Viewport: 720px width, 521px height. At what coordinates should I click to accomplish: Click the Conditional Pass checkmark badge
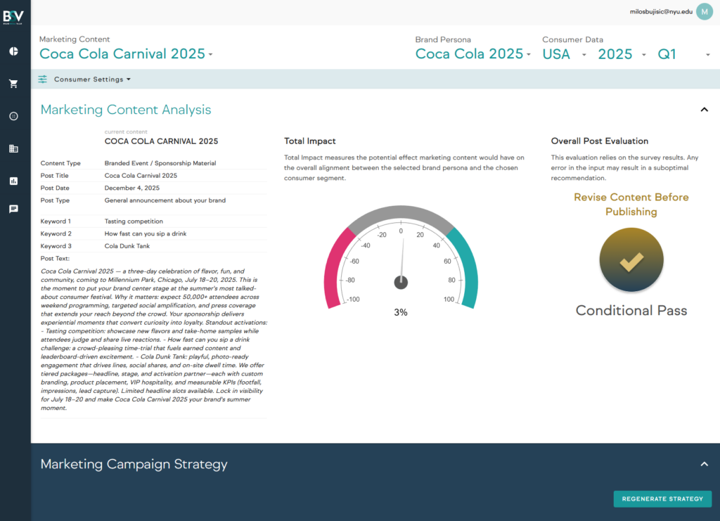pos(631,262)
